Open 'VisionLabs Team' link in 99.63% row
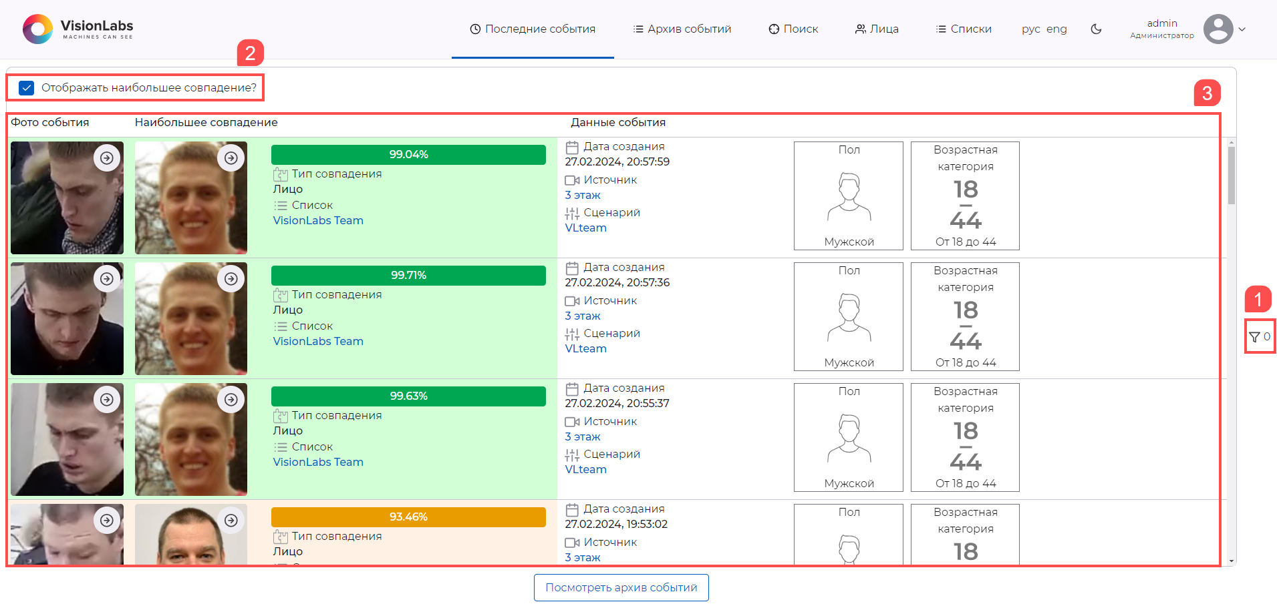The image size is (1277, 610). coord(318,463)
